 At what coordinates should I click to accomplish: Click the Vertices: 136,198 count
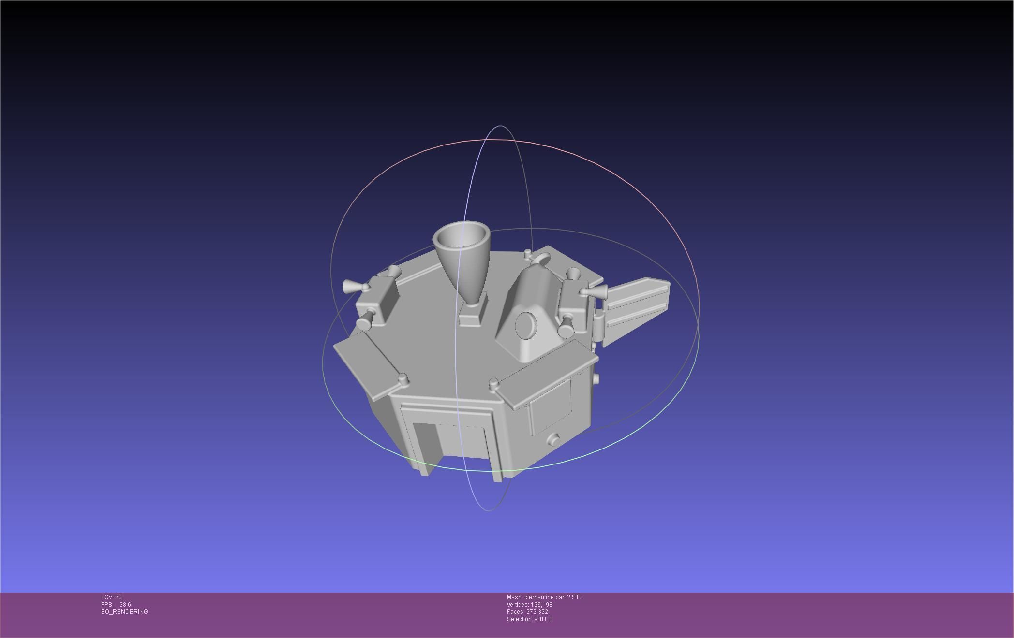530,605
